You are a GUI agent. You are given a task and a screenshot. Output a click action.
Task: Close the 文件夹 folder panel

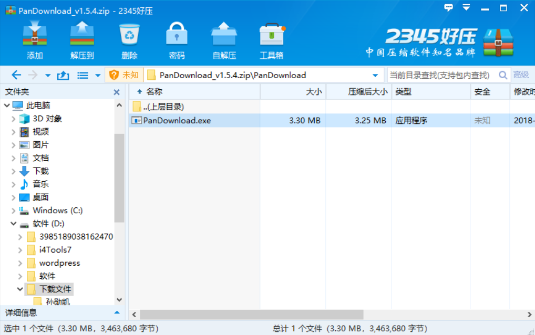pyautogui.click(x=117, y=92)
